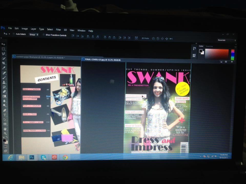The width and height of the screenshot is (246, 184).
Task: Open Google Chrome from the taskbar
Action: pyautogui.click(x=65, y=157)
